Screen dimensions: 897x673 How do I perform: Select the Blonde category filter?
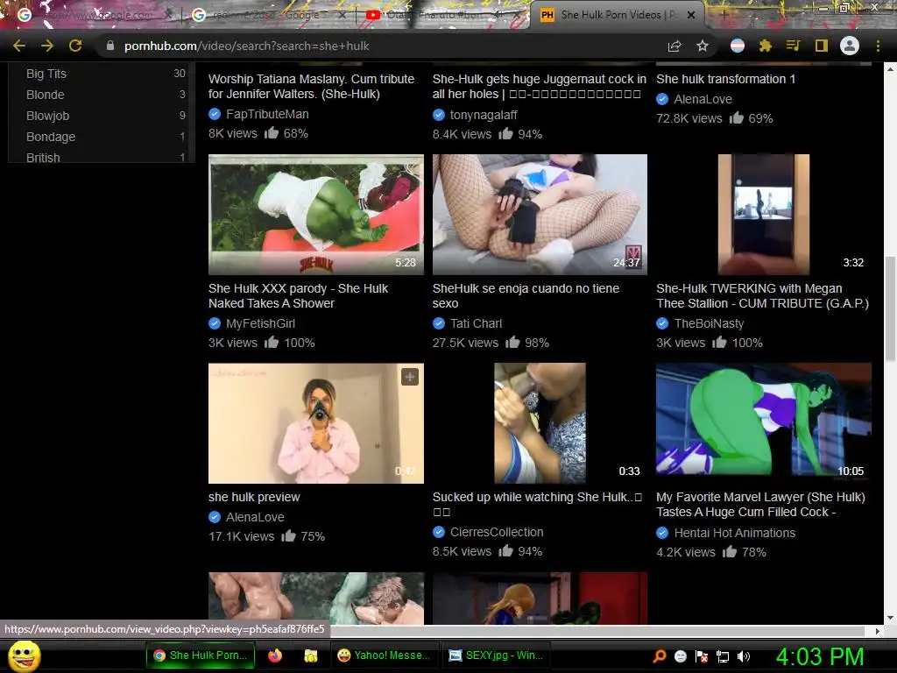(x=46, y=95)
